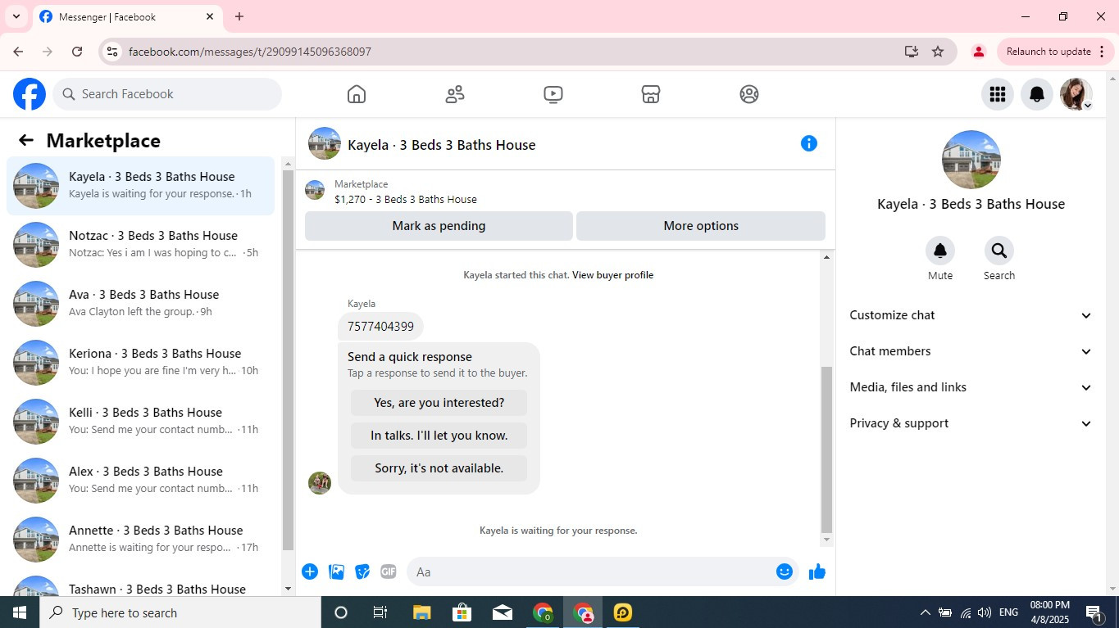This screenshot has width=1119, height=628.
Task: Close the Messenger browser tab
Action: pyautogui.click(x=210, y=16)
